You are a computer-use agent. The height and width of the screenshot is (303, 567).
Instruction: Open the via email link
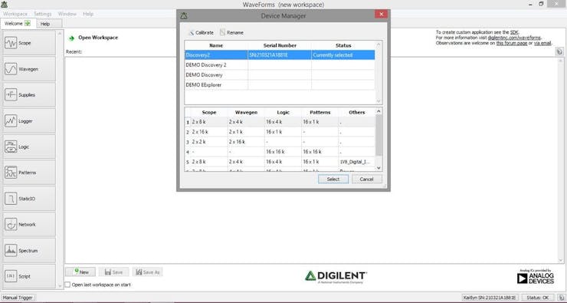[542, 43]
